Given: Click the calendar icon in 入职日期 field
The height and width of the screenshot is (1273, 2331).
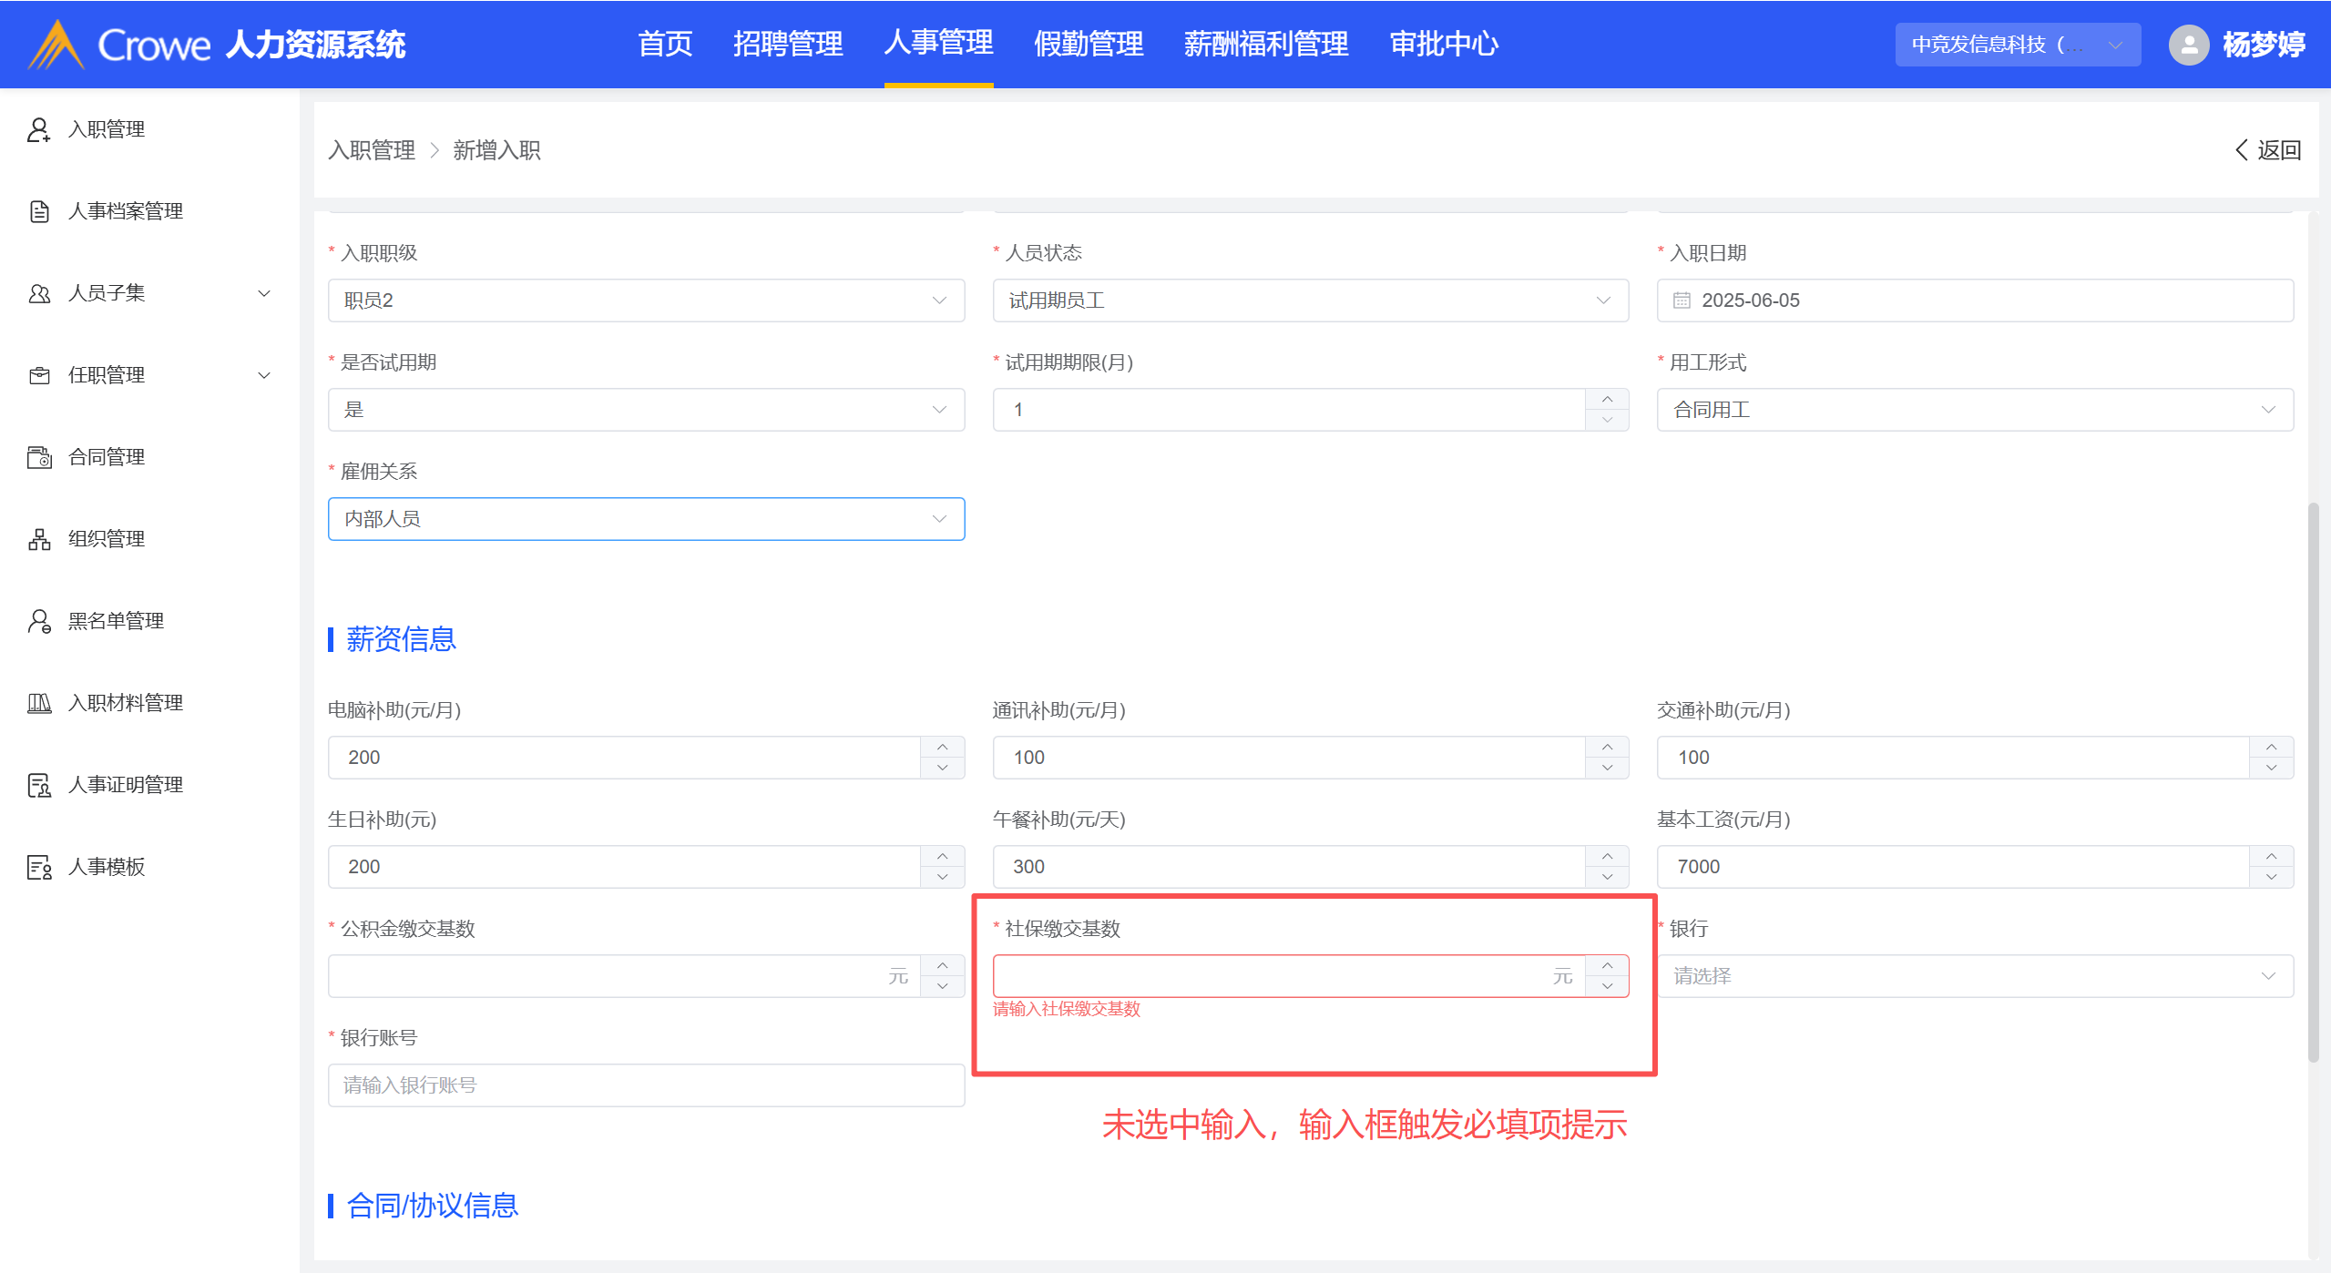Looking at the screenshot, I should 1682,300.
